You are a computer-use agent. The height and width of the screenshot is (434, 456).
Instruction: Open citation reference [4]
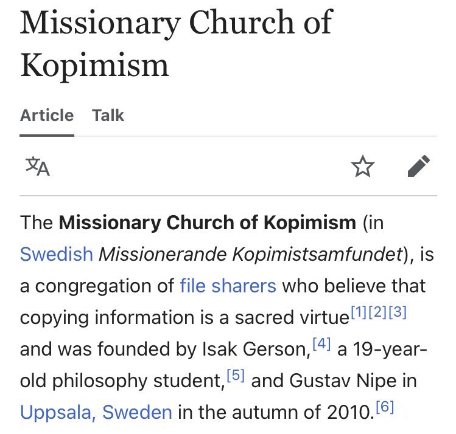point(321,343)
